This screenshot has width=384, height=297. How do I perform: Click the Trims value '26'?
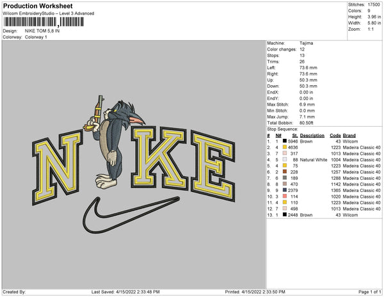tap(302, 61)
